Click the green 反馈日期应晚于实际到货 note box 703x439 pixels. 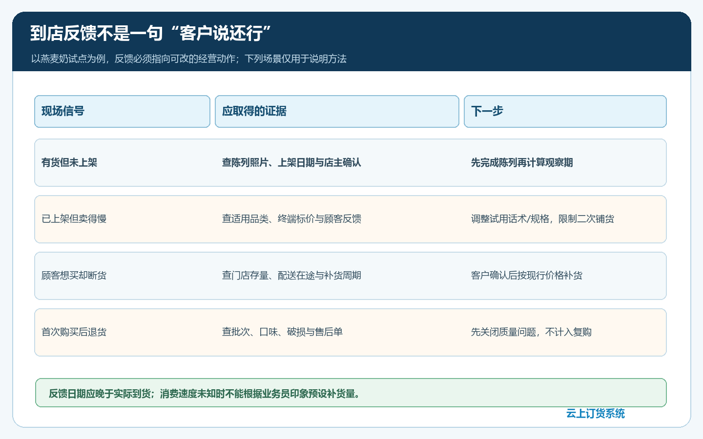coord(351,393)
